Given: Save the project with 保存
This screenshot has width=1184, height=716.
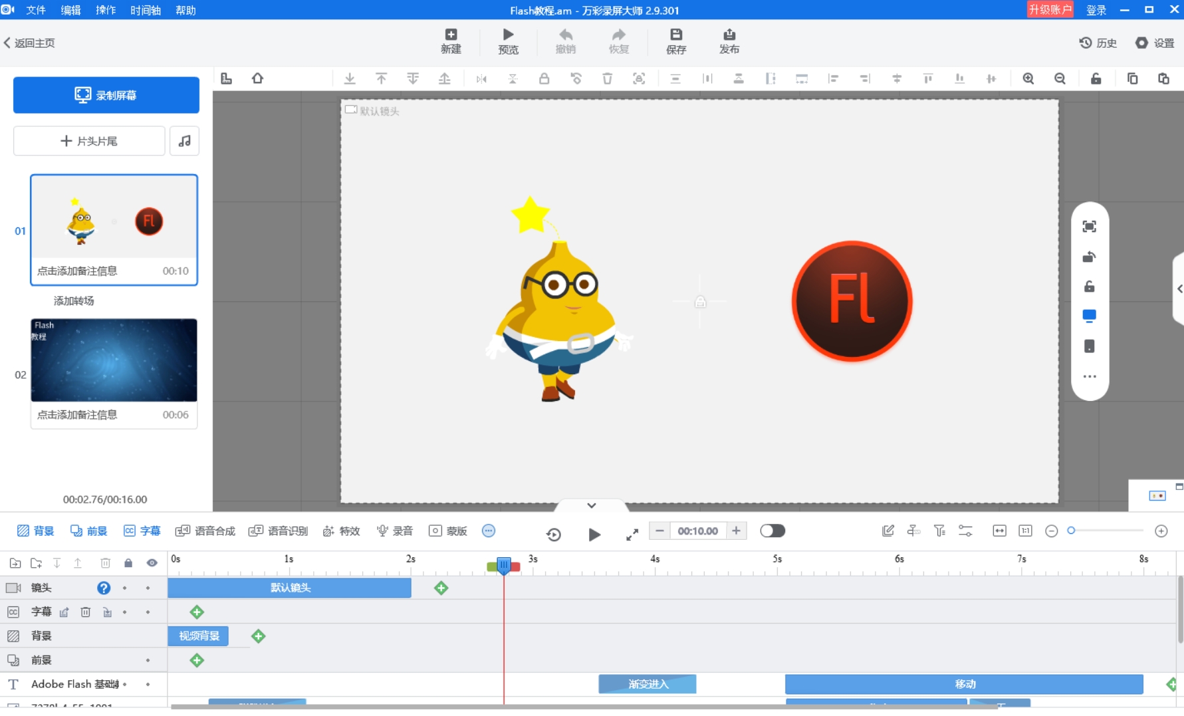Looking at the screenshot, I should (676, 41).
